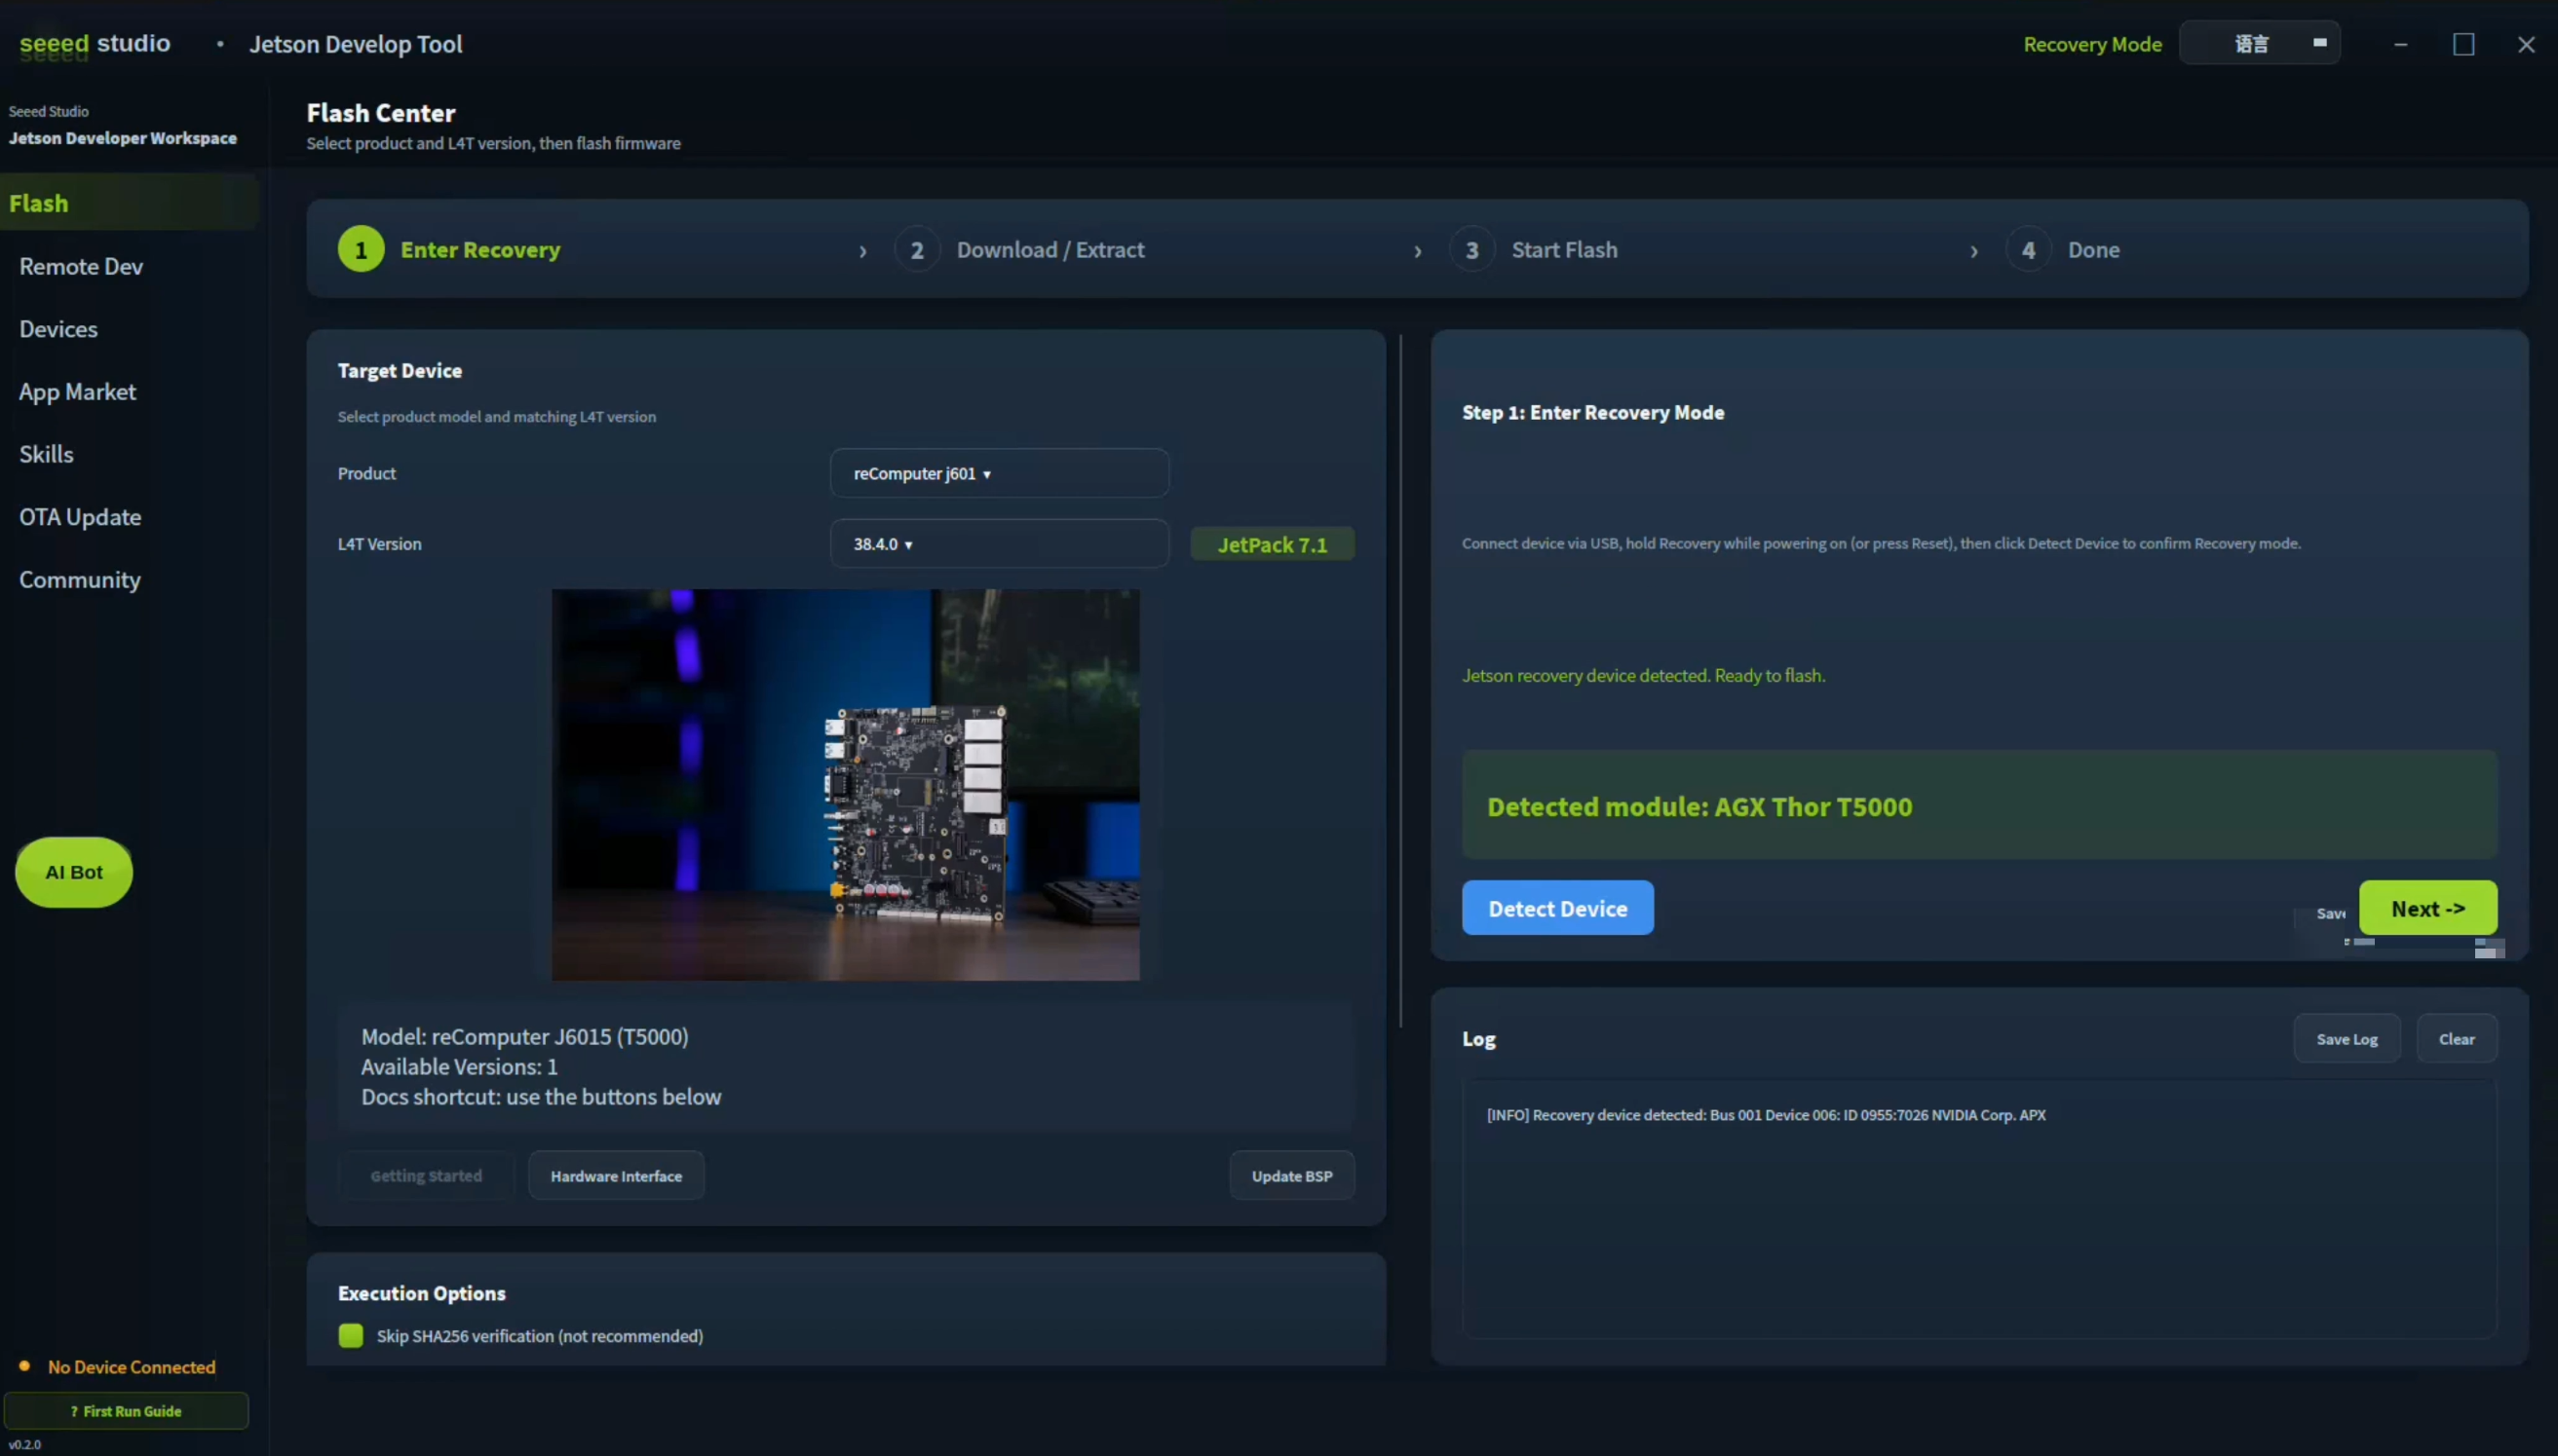The width and height of the screenshot is (2558, 1456).
Task: Click the seeed studio logo
Action: [95, 44]
